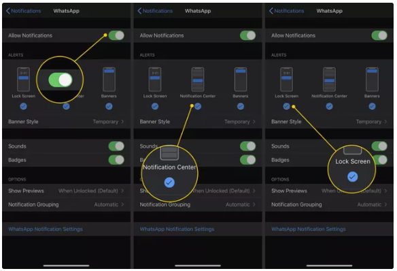Viewport: 397px width, 271px height.
Task: Go back to Notifications in left screenshot
Action: 23,11
